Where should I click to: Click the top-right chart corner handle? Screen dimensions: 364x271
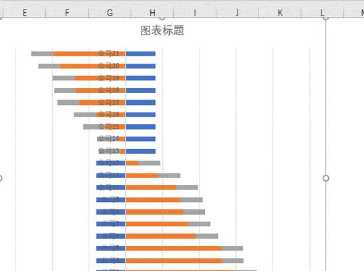pyautogui.click(x=326, y=18)
